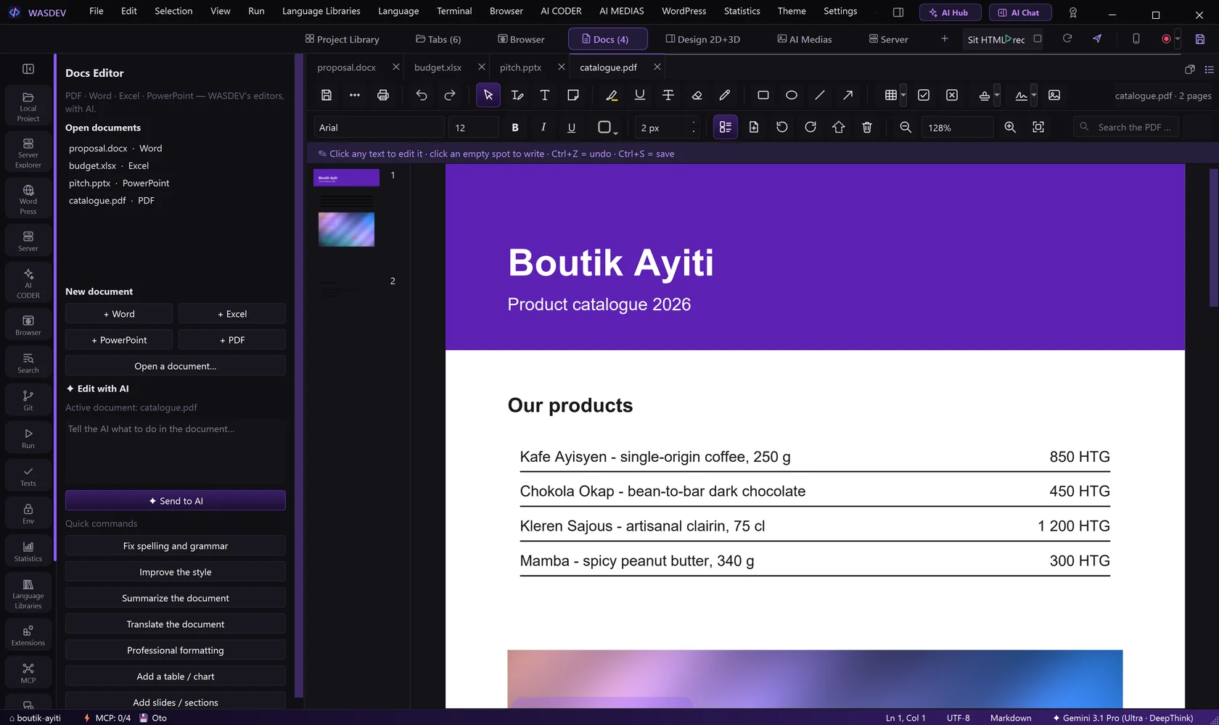Expand the table tool dropdown arrow

pos(903,95)
